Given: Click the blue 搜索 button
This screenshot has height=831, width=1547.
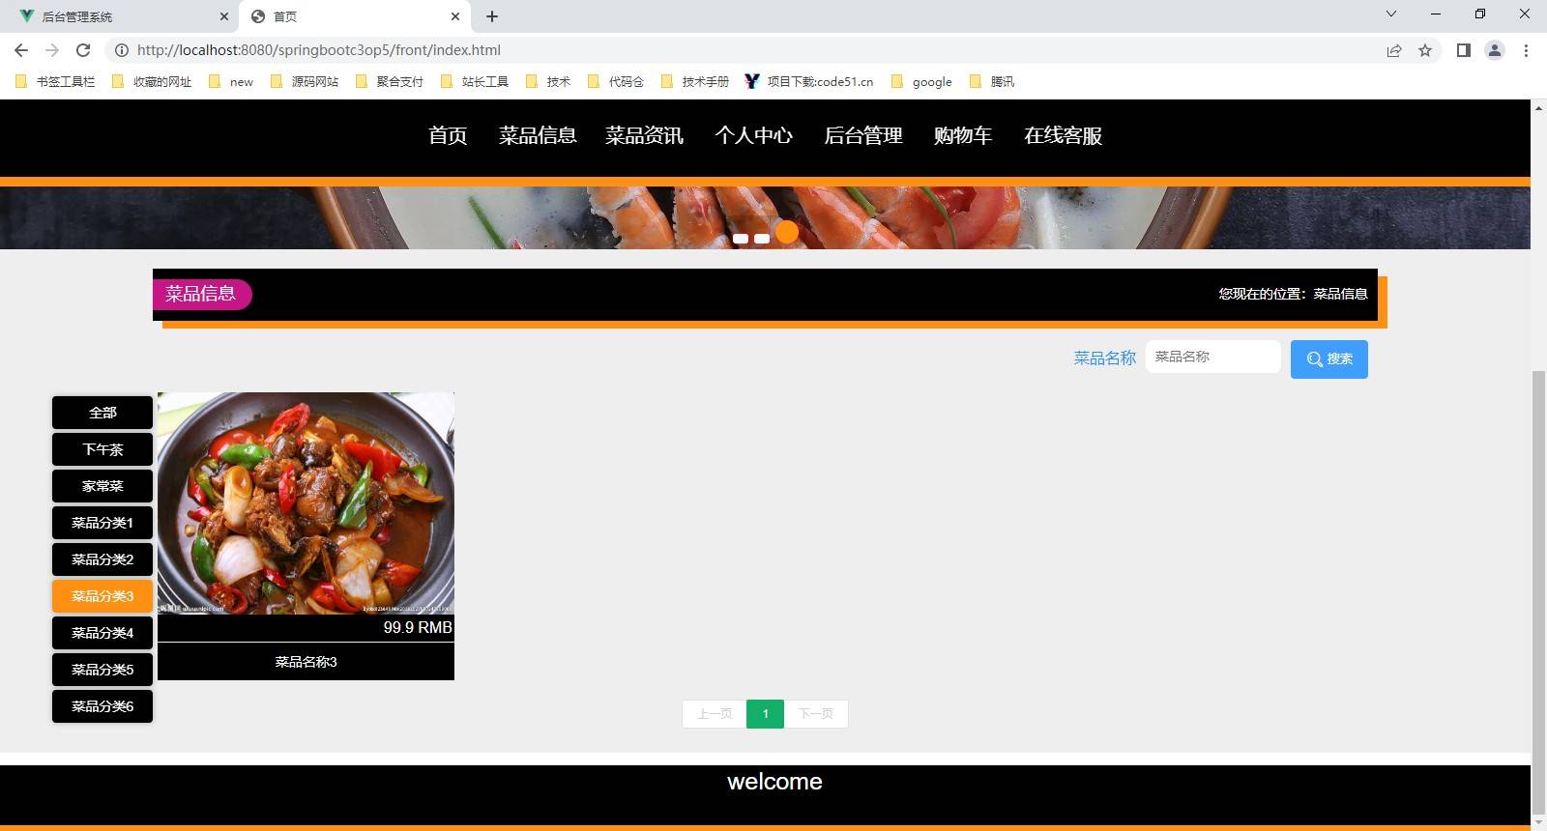Looking at the screenshot, I should pos(1329,359).
